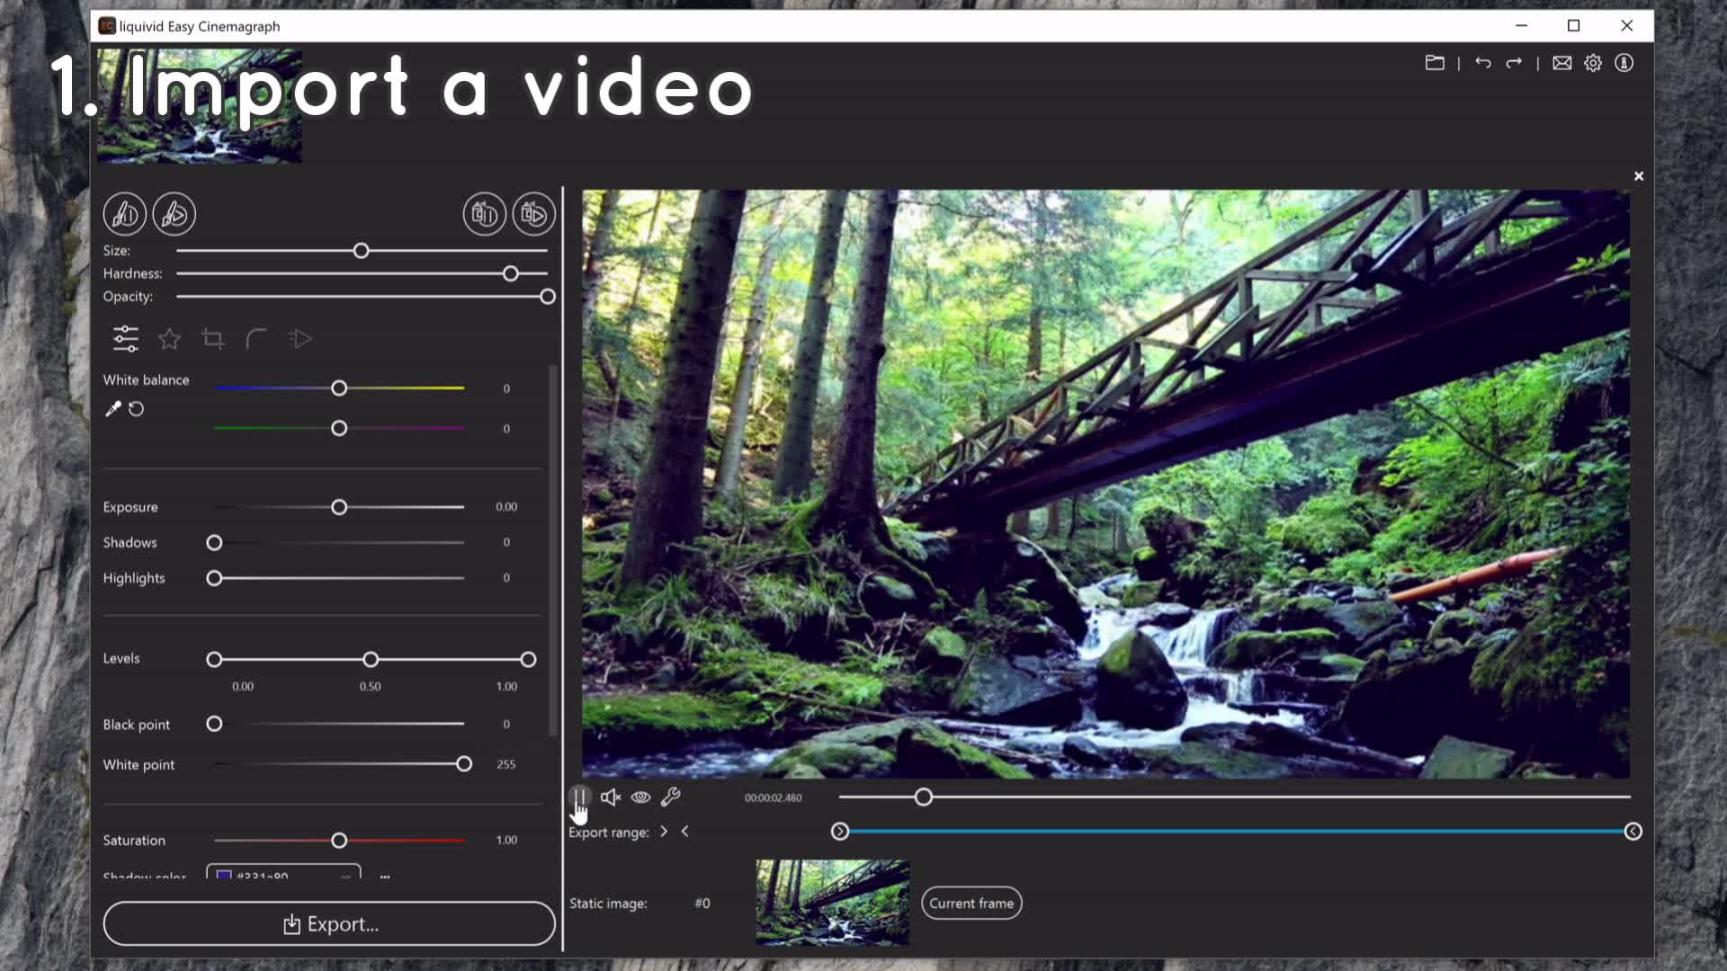This screenshot has width=1727, height=971.
Task: Open playback settings wrench icon
Action: click(670, 797)
